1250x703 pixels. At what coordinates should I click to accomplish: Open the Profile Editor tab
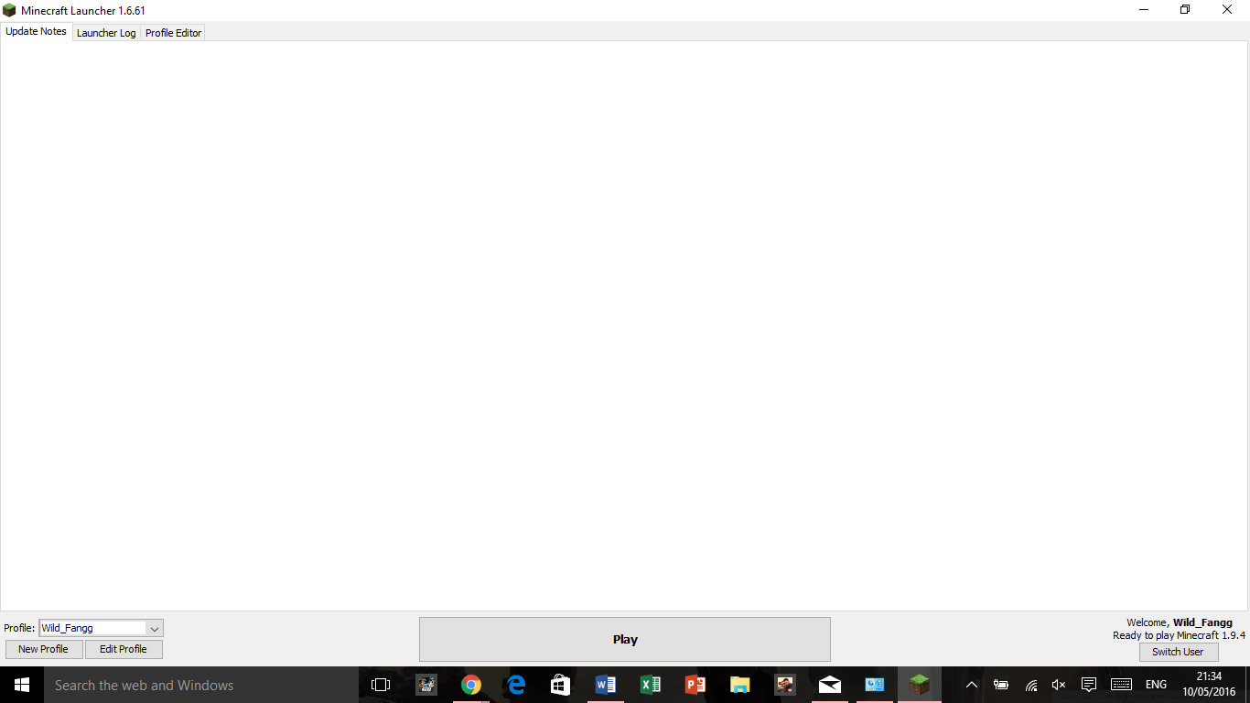[x=173, y=33]
